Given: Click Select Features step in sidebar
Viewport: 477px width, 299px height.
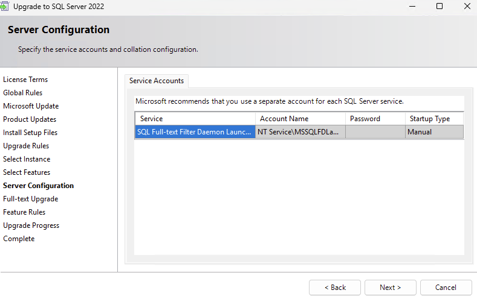Looking at the screenshot, I should coord(27,172).
